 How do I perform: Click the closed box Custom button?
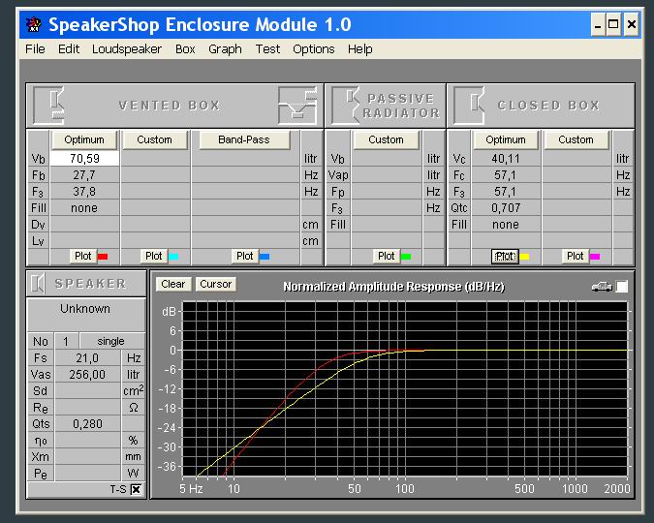coord(576,139)
